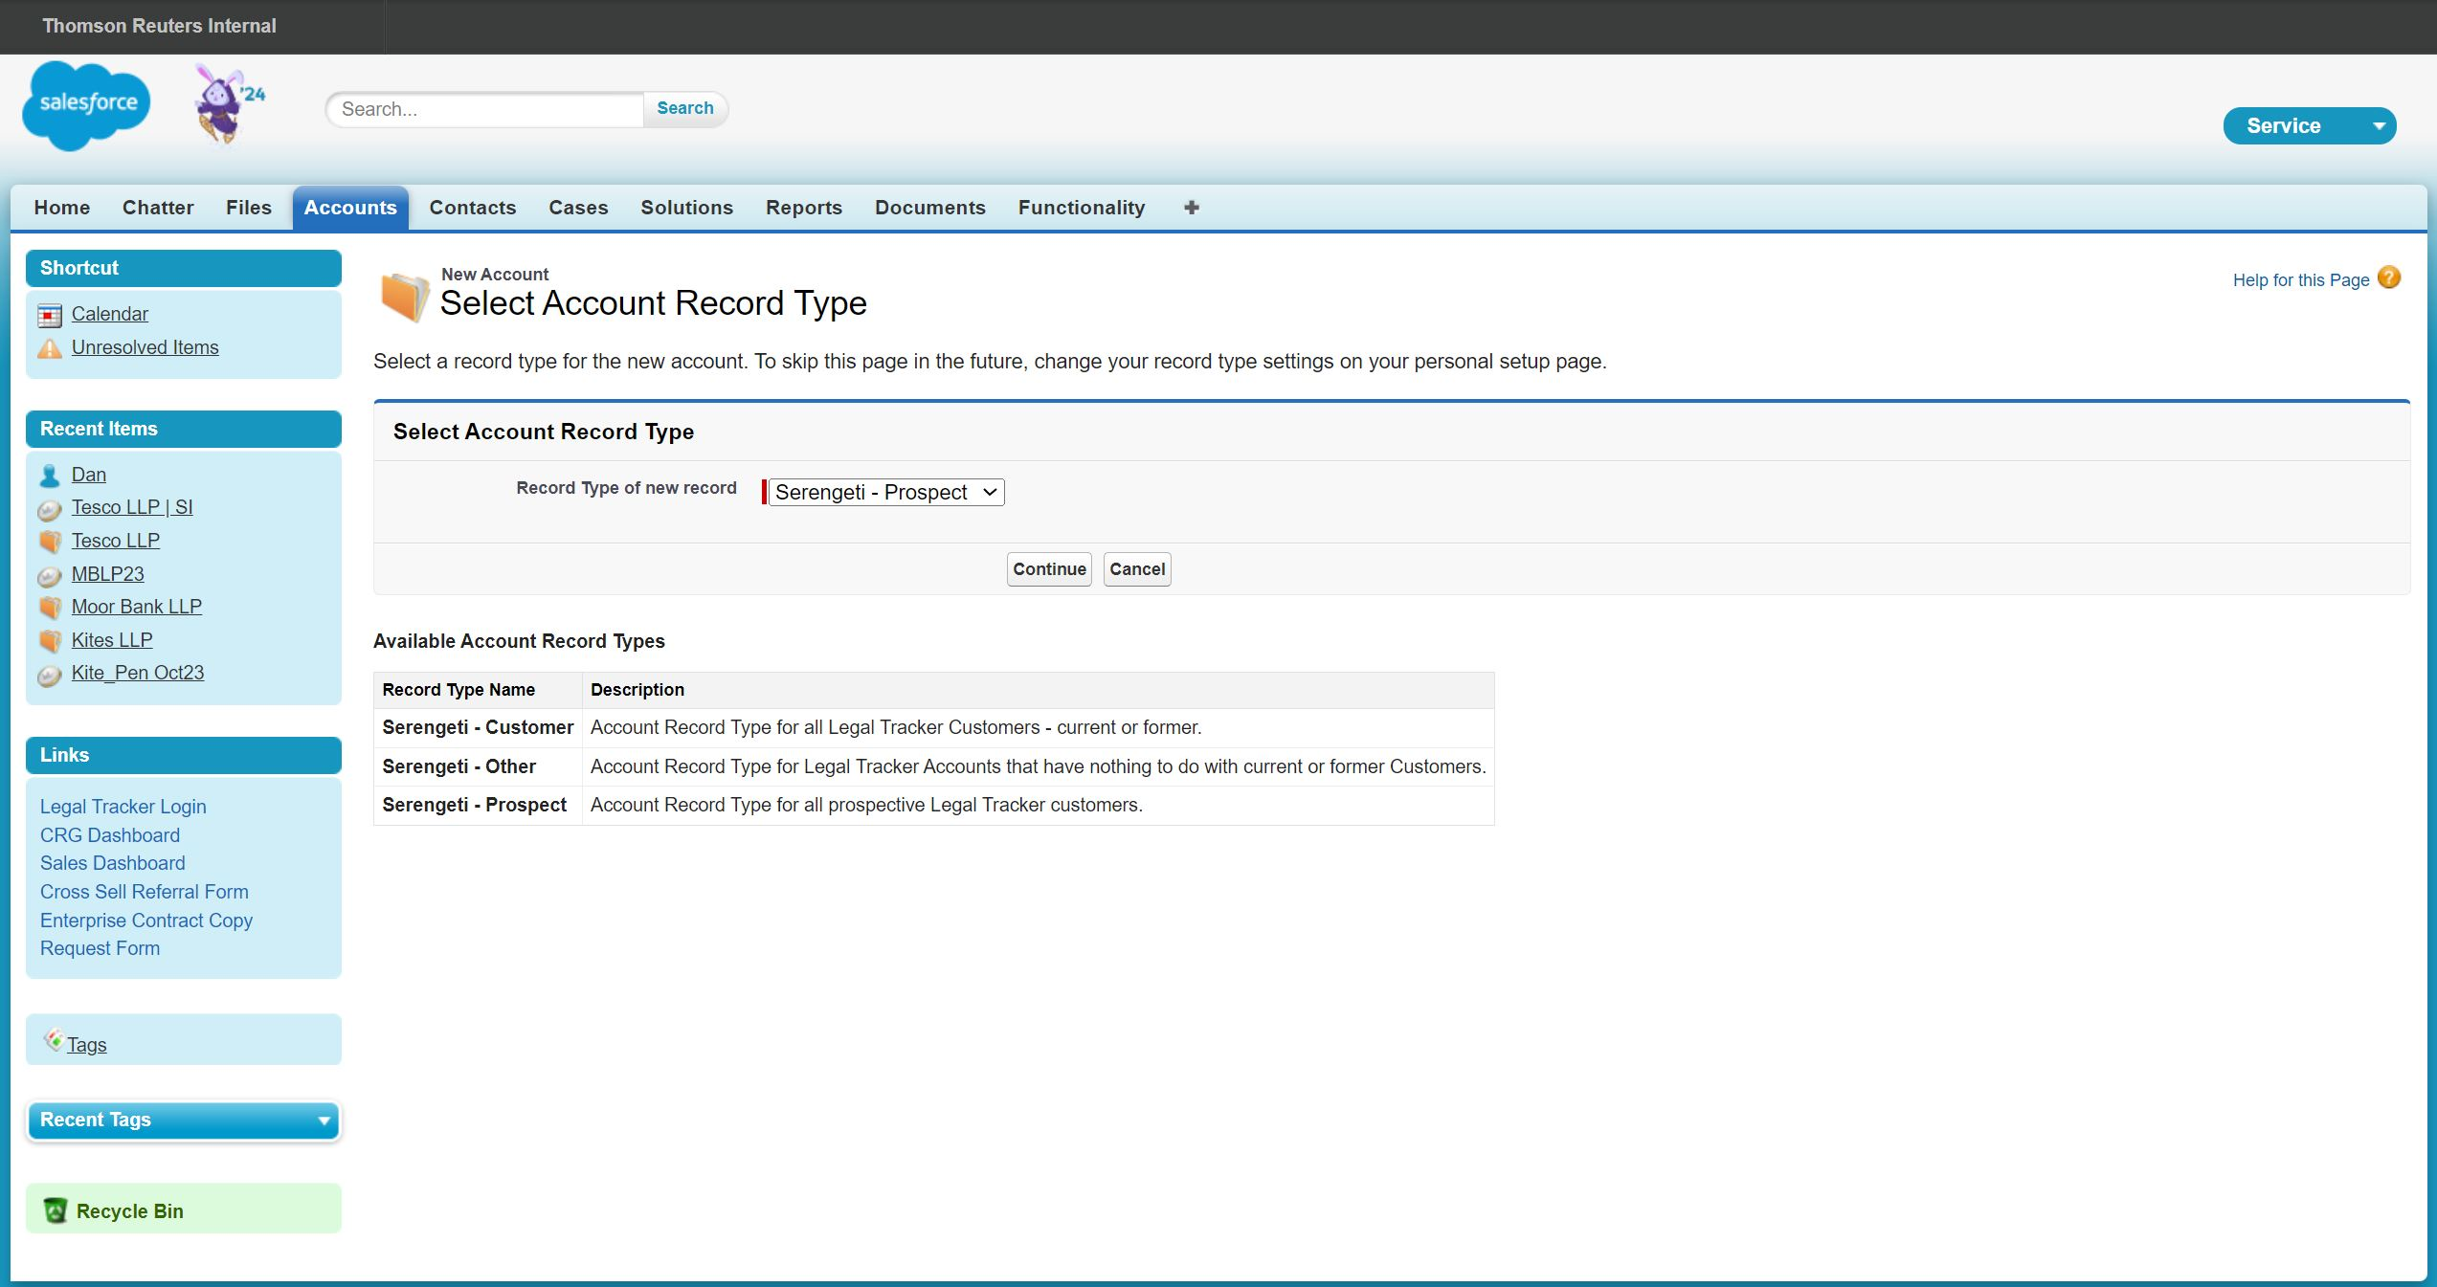Click the New Account folder icon
This screenshot has width=2437, height=1287.
[404, 296]
